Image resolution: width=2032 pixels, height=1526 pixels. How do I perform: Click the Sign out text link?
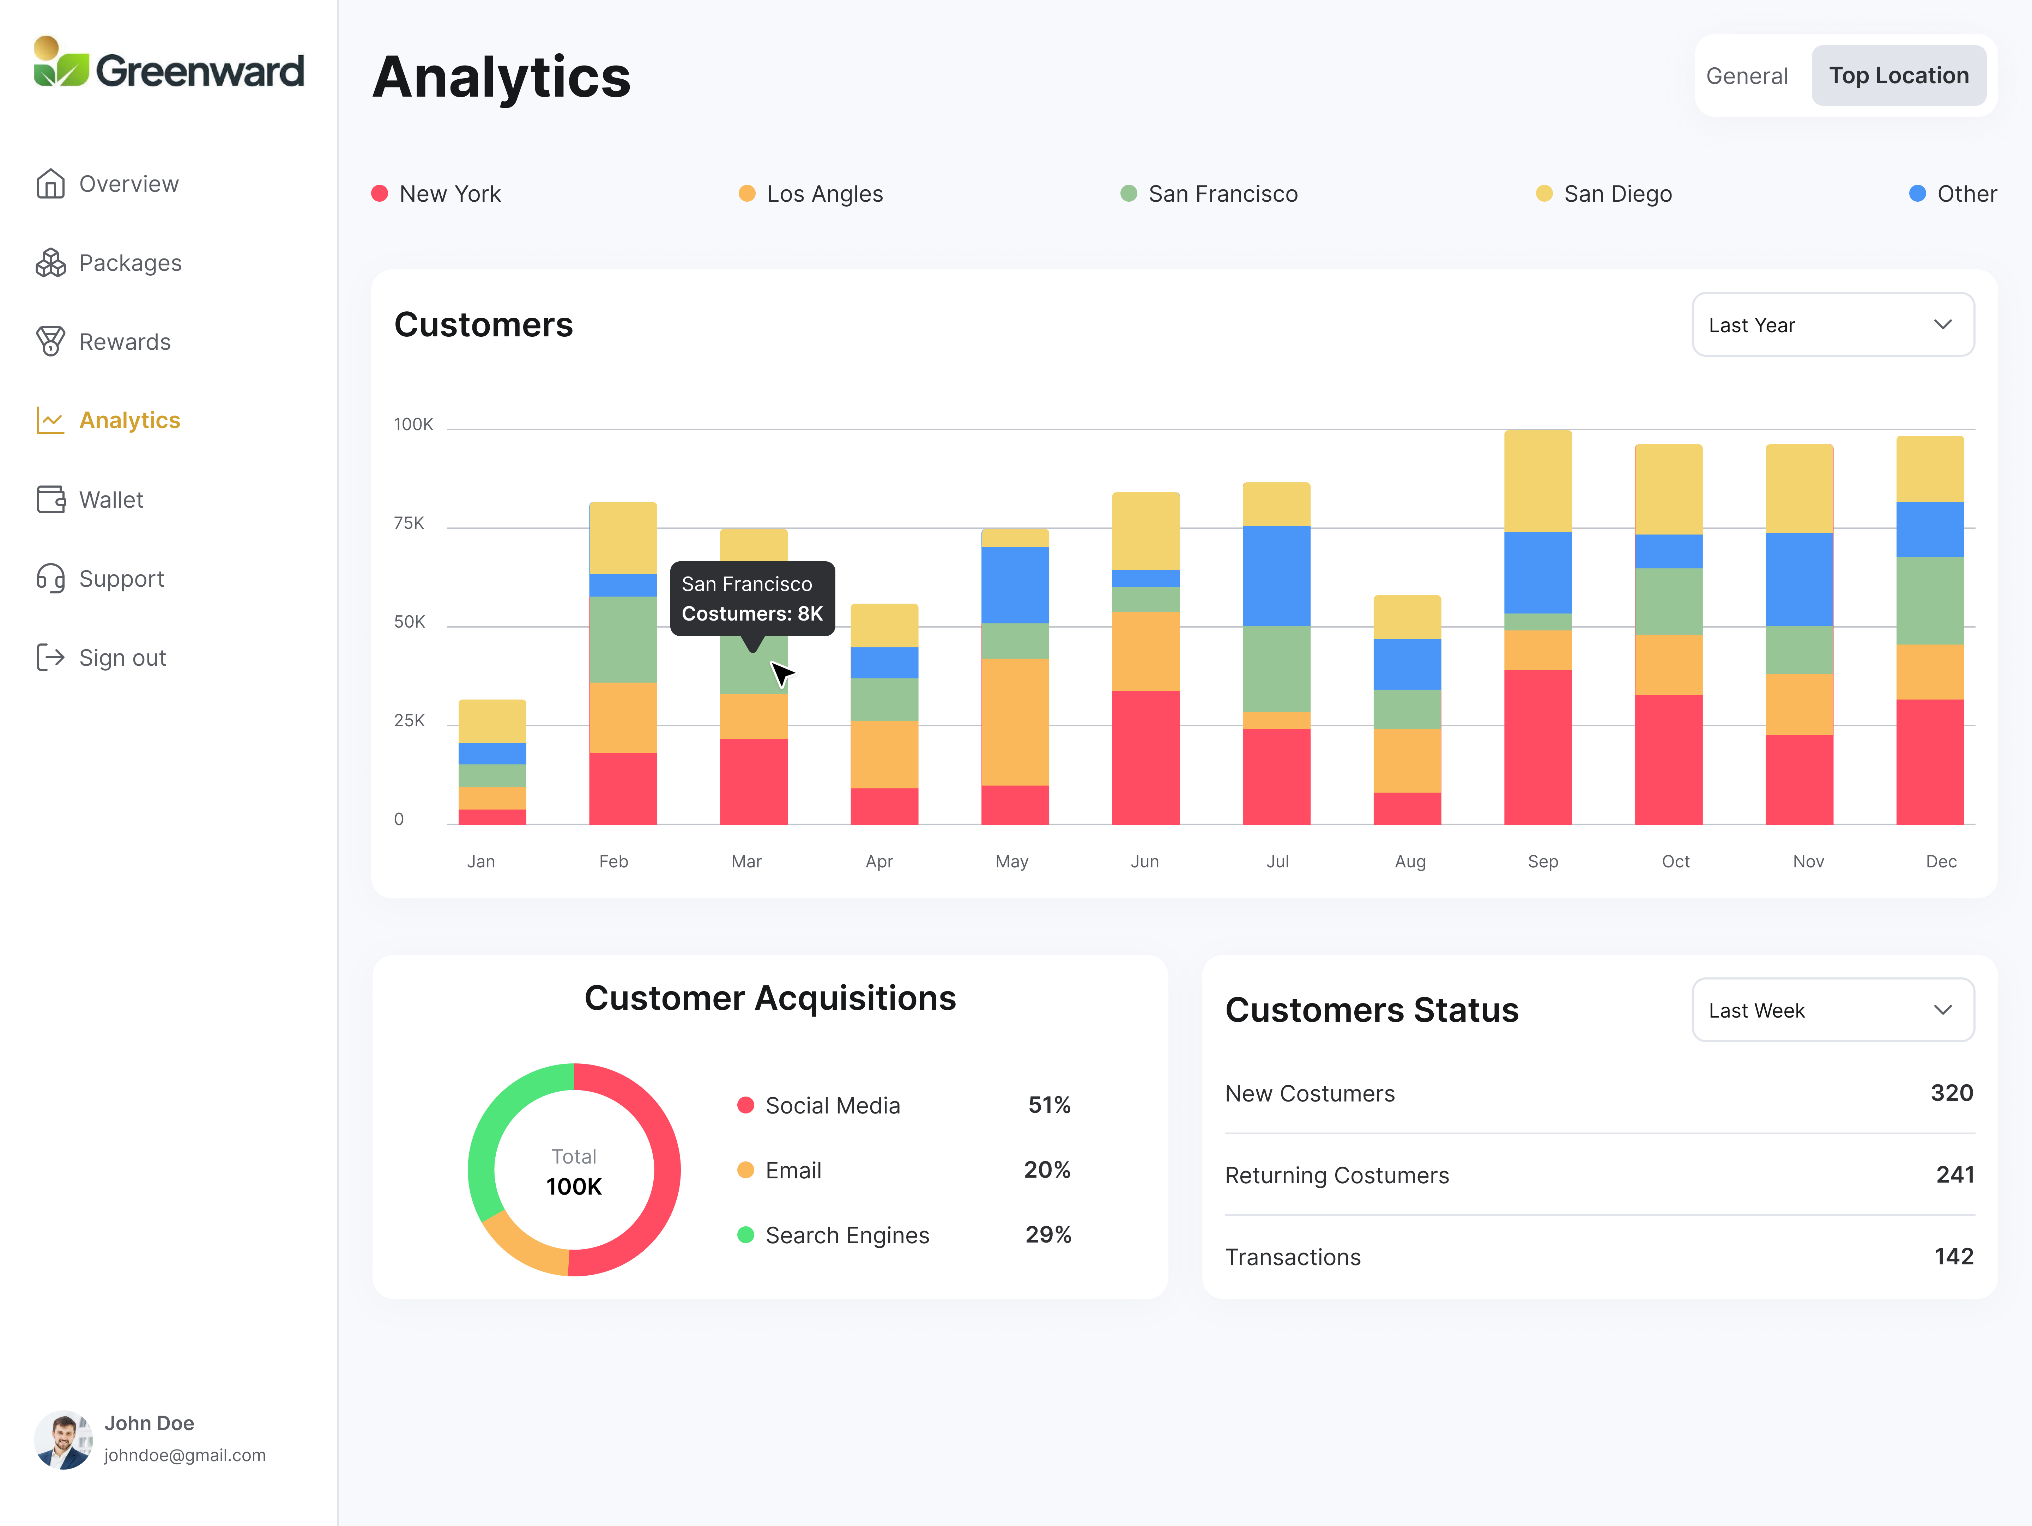click(122, 658)
